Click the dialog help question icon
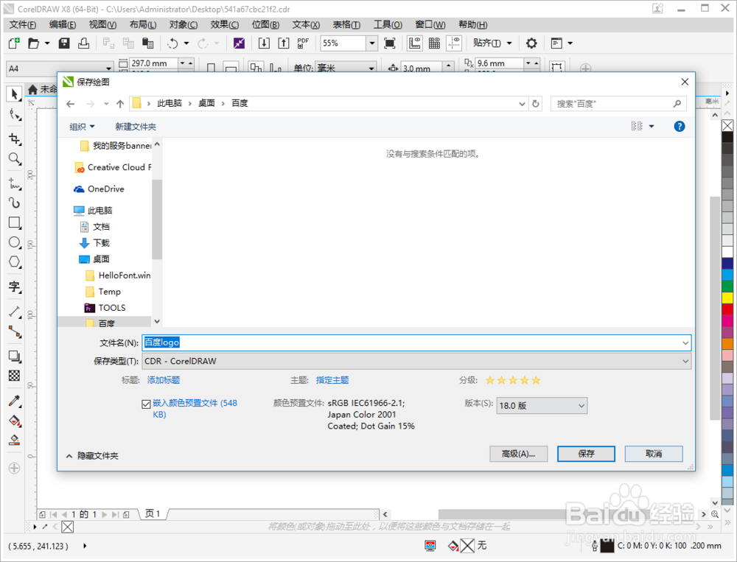737x562 pixels. pos(680,127)
